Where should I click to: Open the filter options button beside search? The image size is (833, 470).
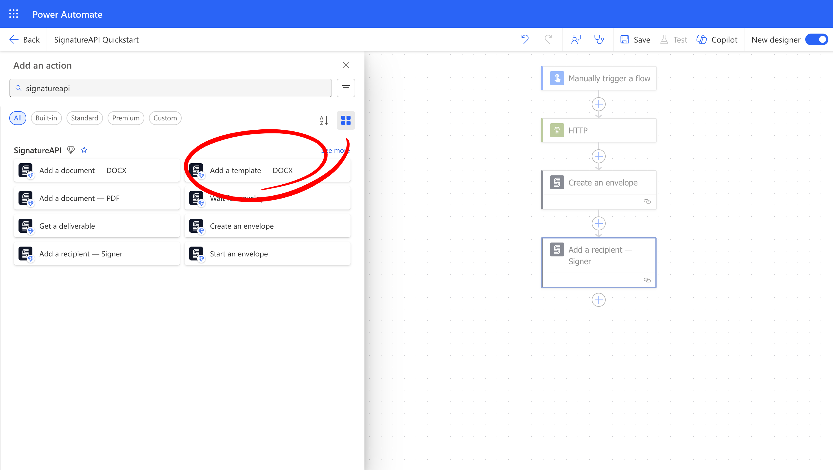(x=346, y=88)
